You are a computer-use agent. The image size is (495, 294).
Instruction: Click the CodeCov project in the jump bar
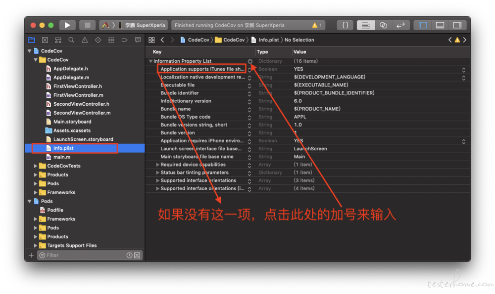coord(195,40)
